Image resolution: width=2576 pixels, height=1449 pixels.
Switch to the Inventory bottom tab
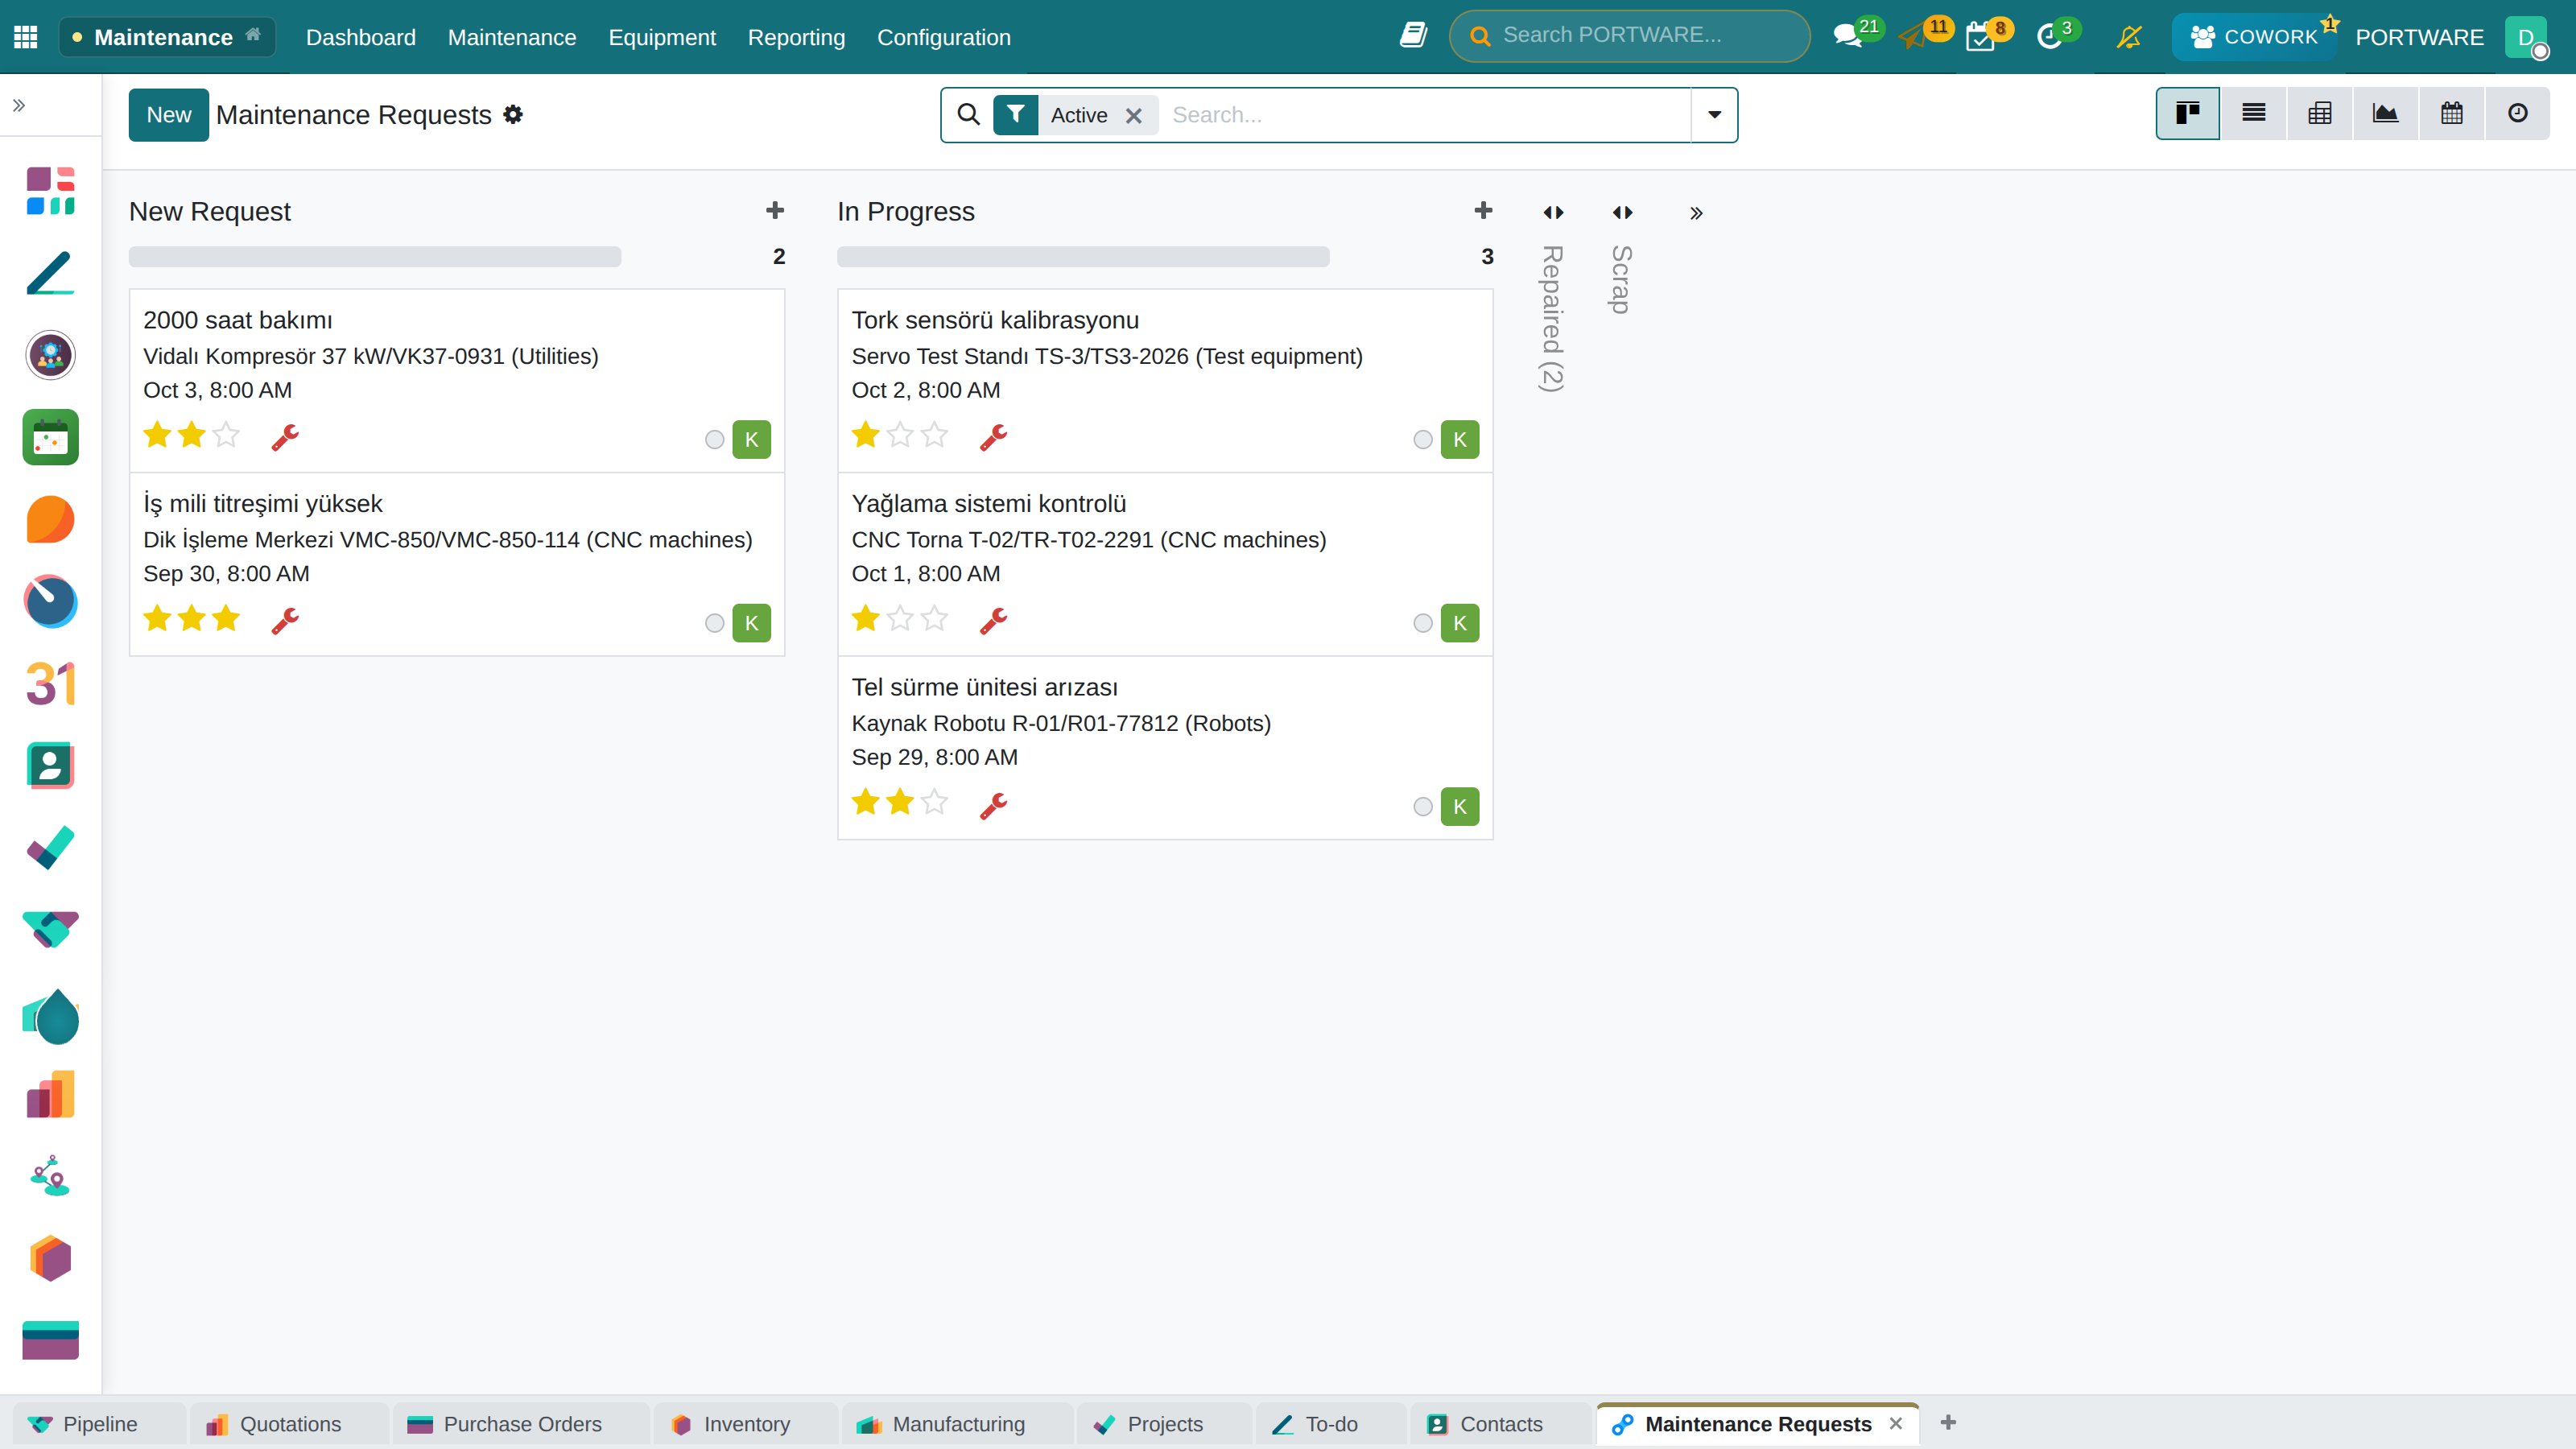[x=745, y=1424]
